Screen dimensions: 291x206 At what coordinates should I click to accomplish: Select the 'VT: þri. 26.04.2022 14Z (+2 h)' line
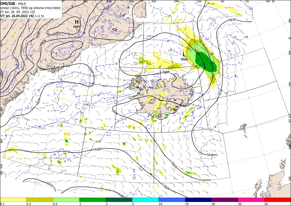click(22, 16)
